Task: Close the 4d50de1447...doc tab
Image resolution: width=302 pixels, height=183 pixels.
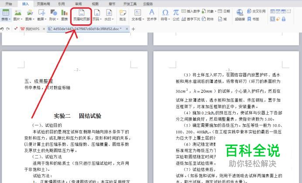Action: (x=127, y=29)
